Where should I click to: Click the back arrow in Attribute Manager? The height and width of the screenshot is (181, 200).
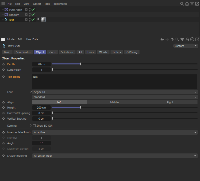pyautogui.click(x=162, y=39)
